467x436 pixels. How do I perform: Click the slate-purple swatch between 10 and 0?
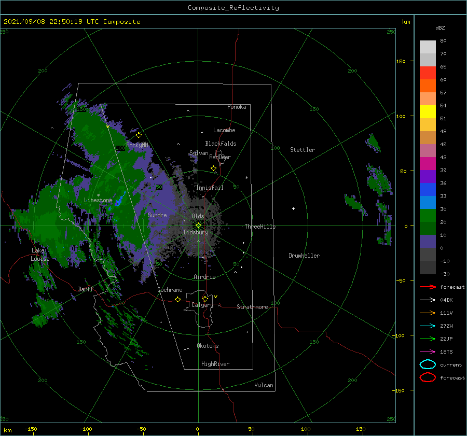pyautogui.click(x=428, y=241)
